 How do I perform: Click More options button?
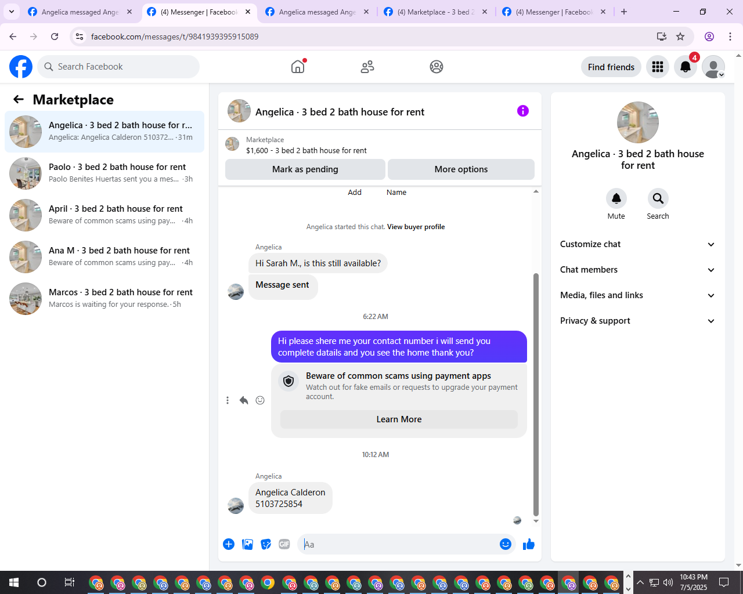(461, 169)
